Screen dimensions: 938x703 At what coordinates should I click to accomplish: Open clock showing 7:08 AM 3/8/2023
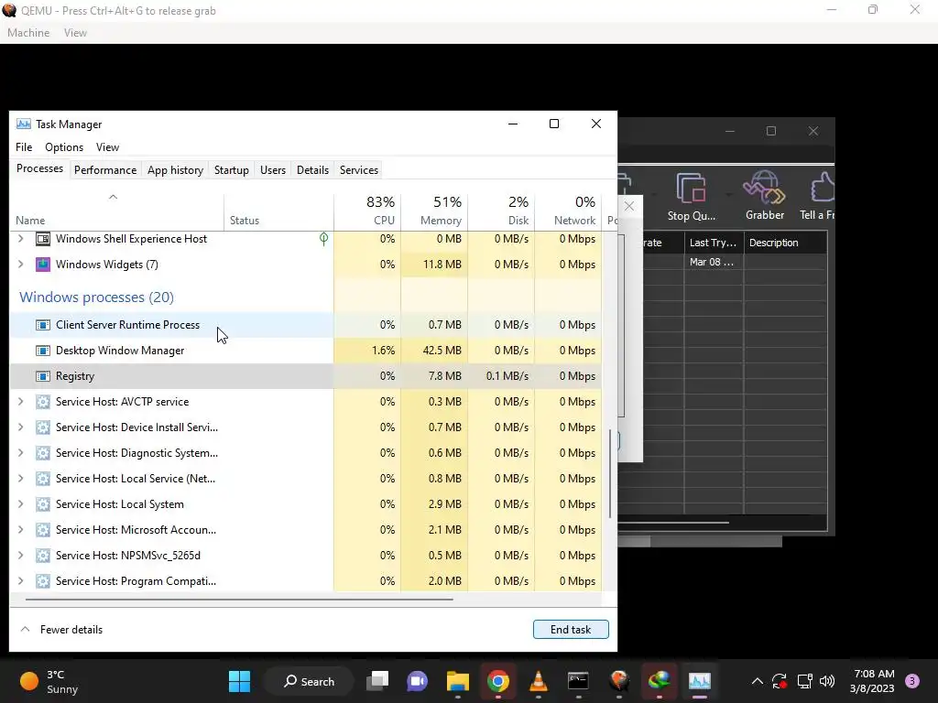click(x=872, y=681)
